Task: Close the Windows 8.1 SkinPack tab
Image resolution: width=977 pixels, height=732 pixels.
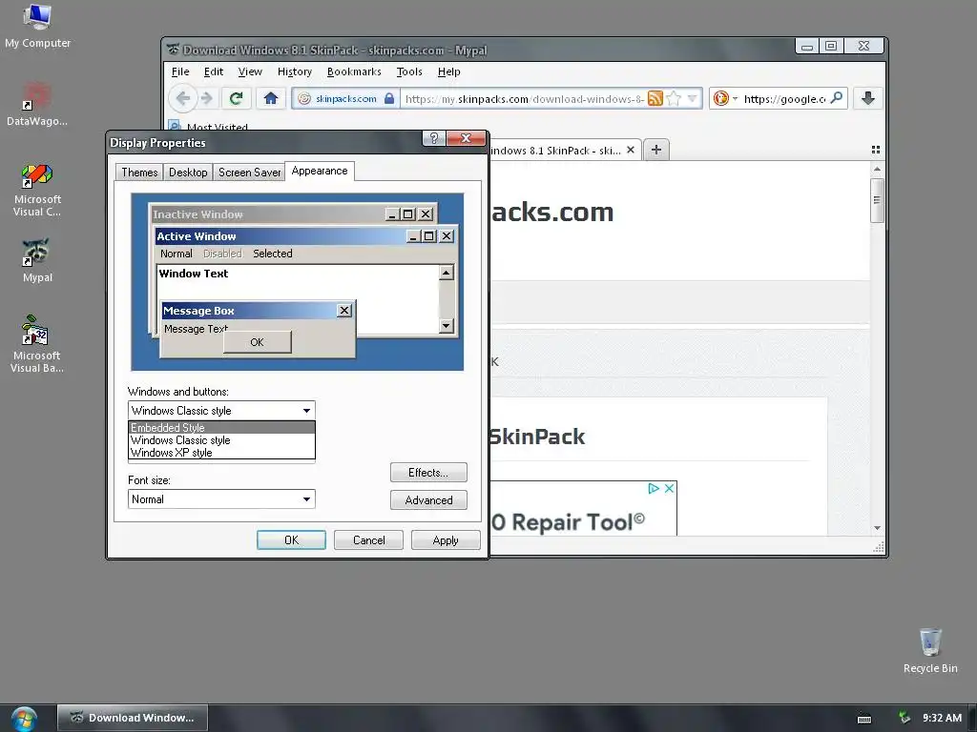Action: (631, 150)
